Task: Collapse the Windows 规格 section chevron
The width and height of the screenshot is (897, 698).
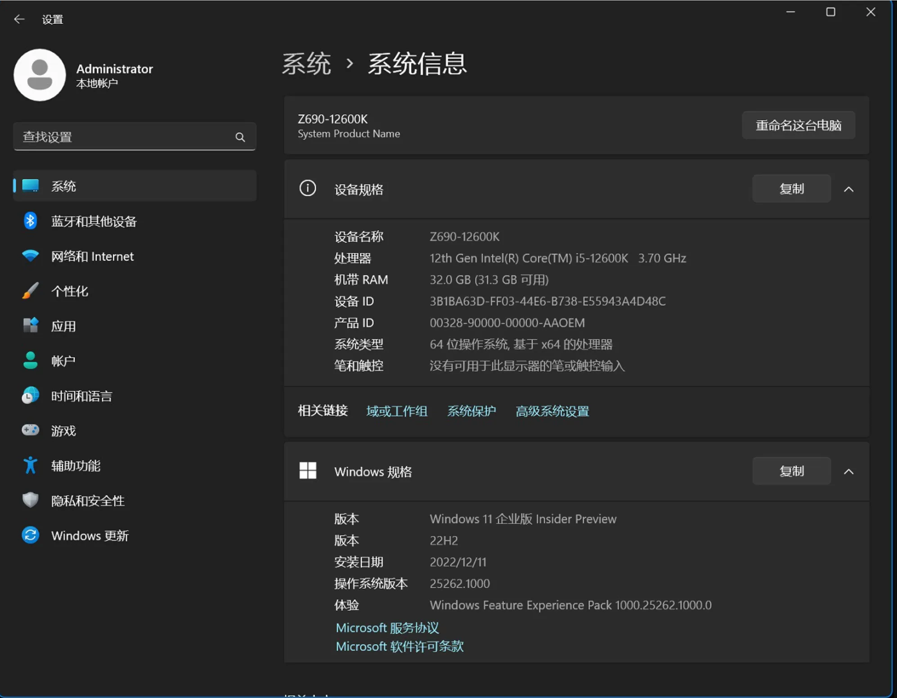Action: [x=848, y=471]
